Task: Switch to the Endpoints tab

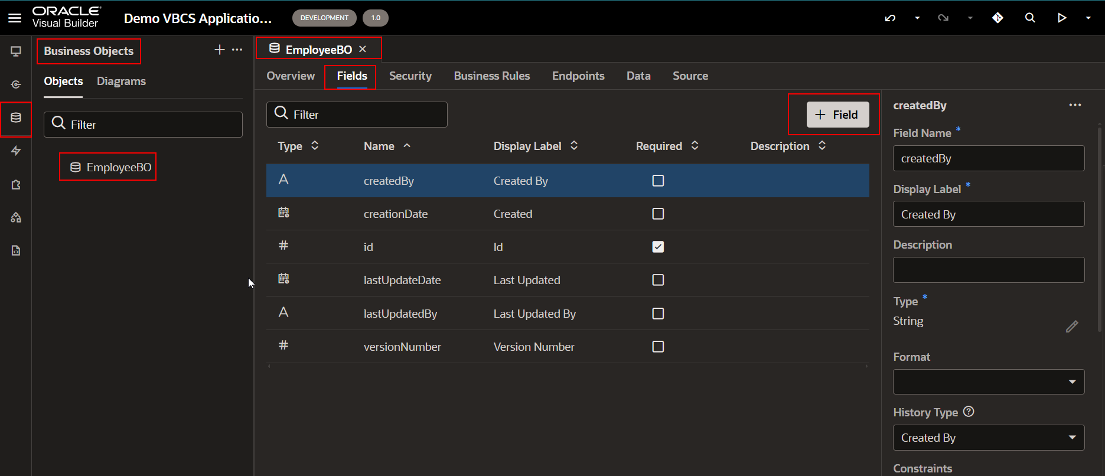Action: (x=578, y=76)
